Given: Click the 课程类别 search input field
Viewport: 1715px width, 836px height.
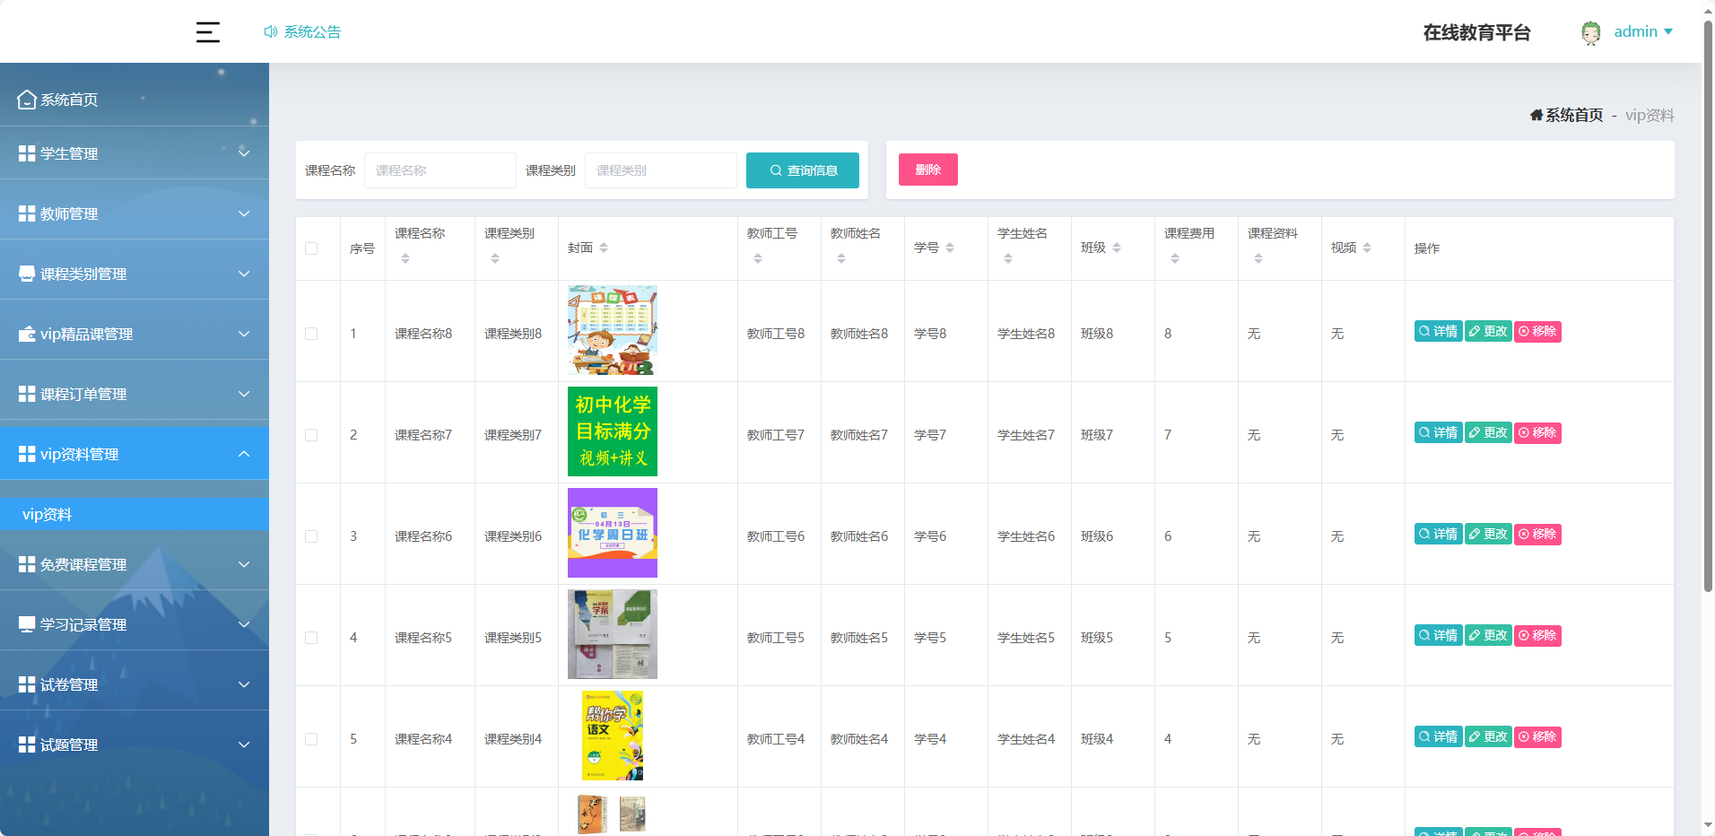Looking at the screenshot, I should coord(661,170).
